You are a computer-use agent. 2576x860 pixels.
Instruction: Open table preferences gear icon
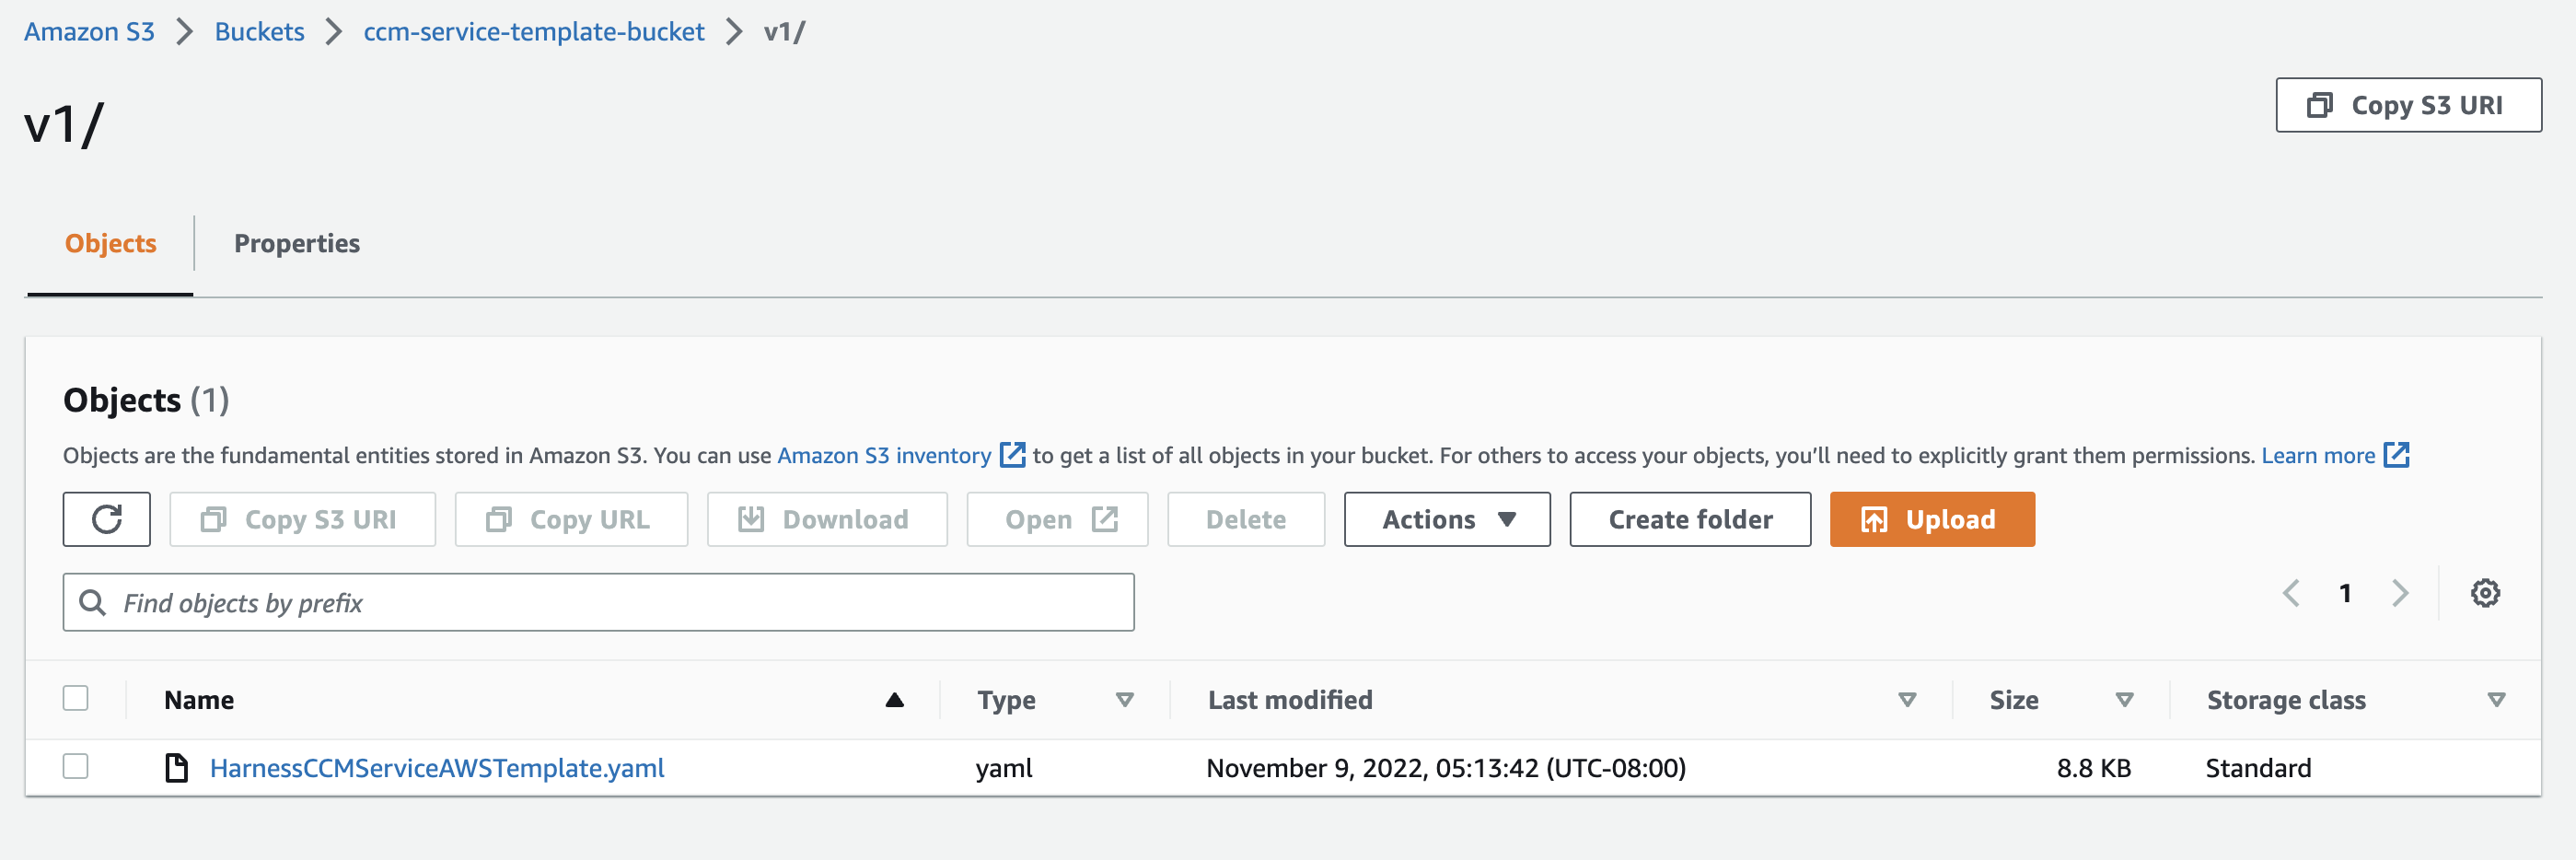click(2484, 593)
